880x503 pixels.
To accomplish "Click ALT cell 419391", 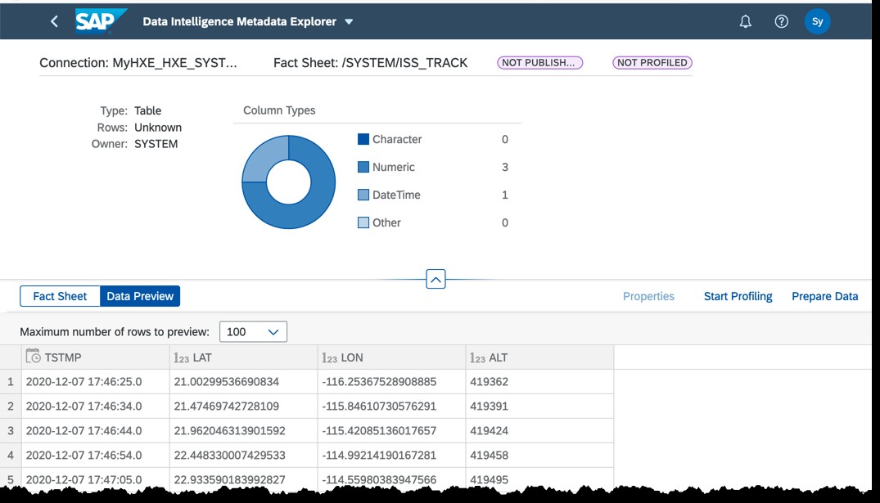I will 540,406.
